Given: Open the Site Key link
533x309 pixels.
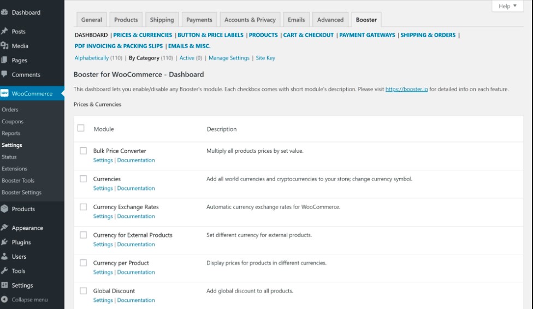Looking at the screenshot, I should pos(265,58).
